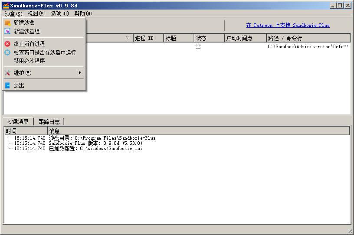This screenshot has width=354, height=235.
Task: Click the blue 退出 exit icon
Action: [7, 85]
